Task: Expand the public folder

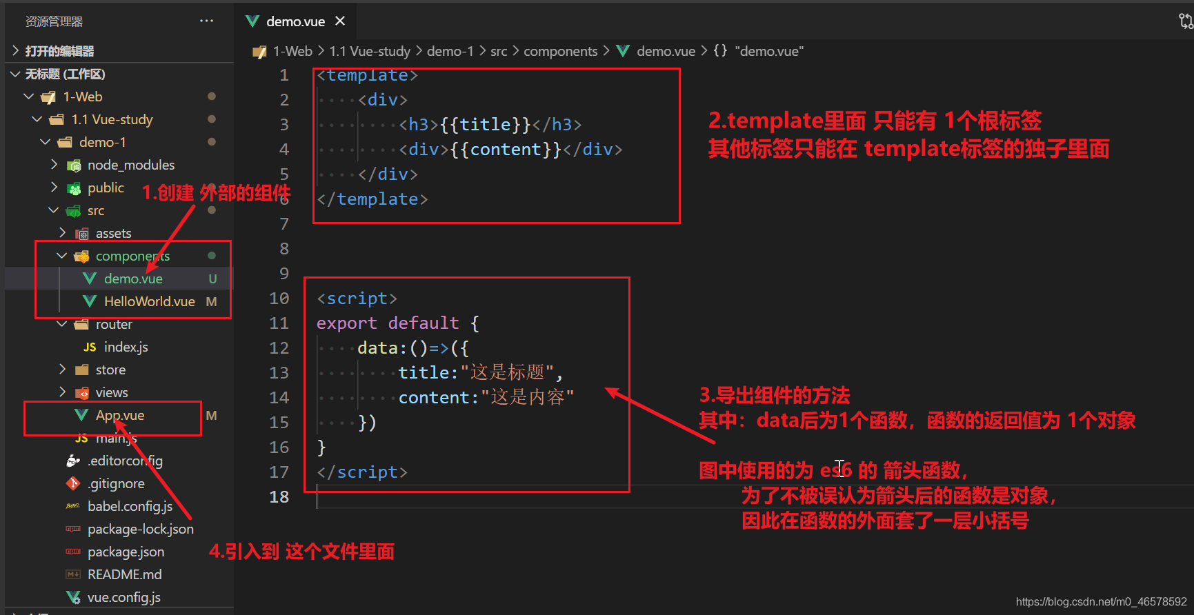Action: (54, 188)
